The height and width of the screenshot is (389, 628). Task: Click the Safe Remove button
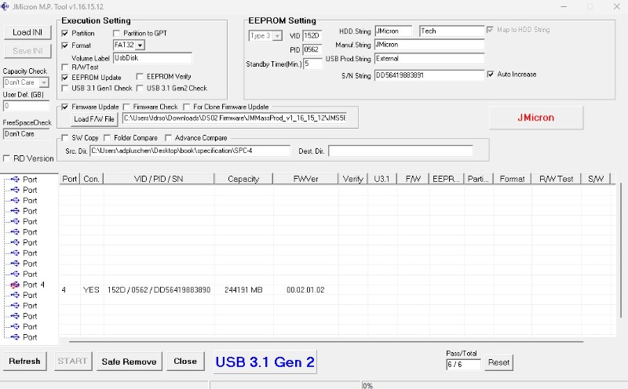click(130, 362)
